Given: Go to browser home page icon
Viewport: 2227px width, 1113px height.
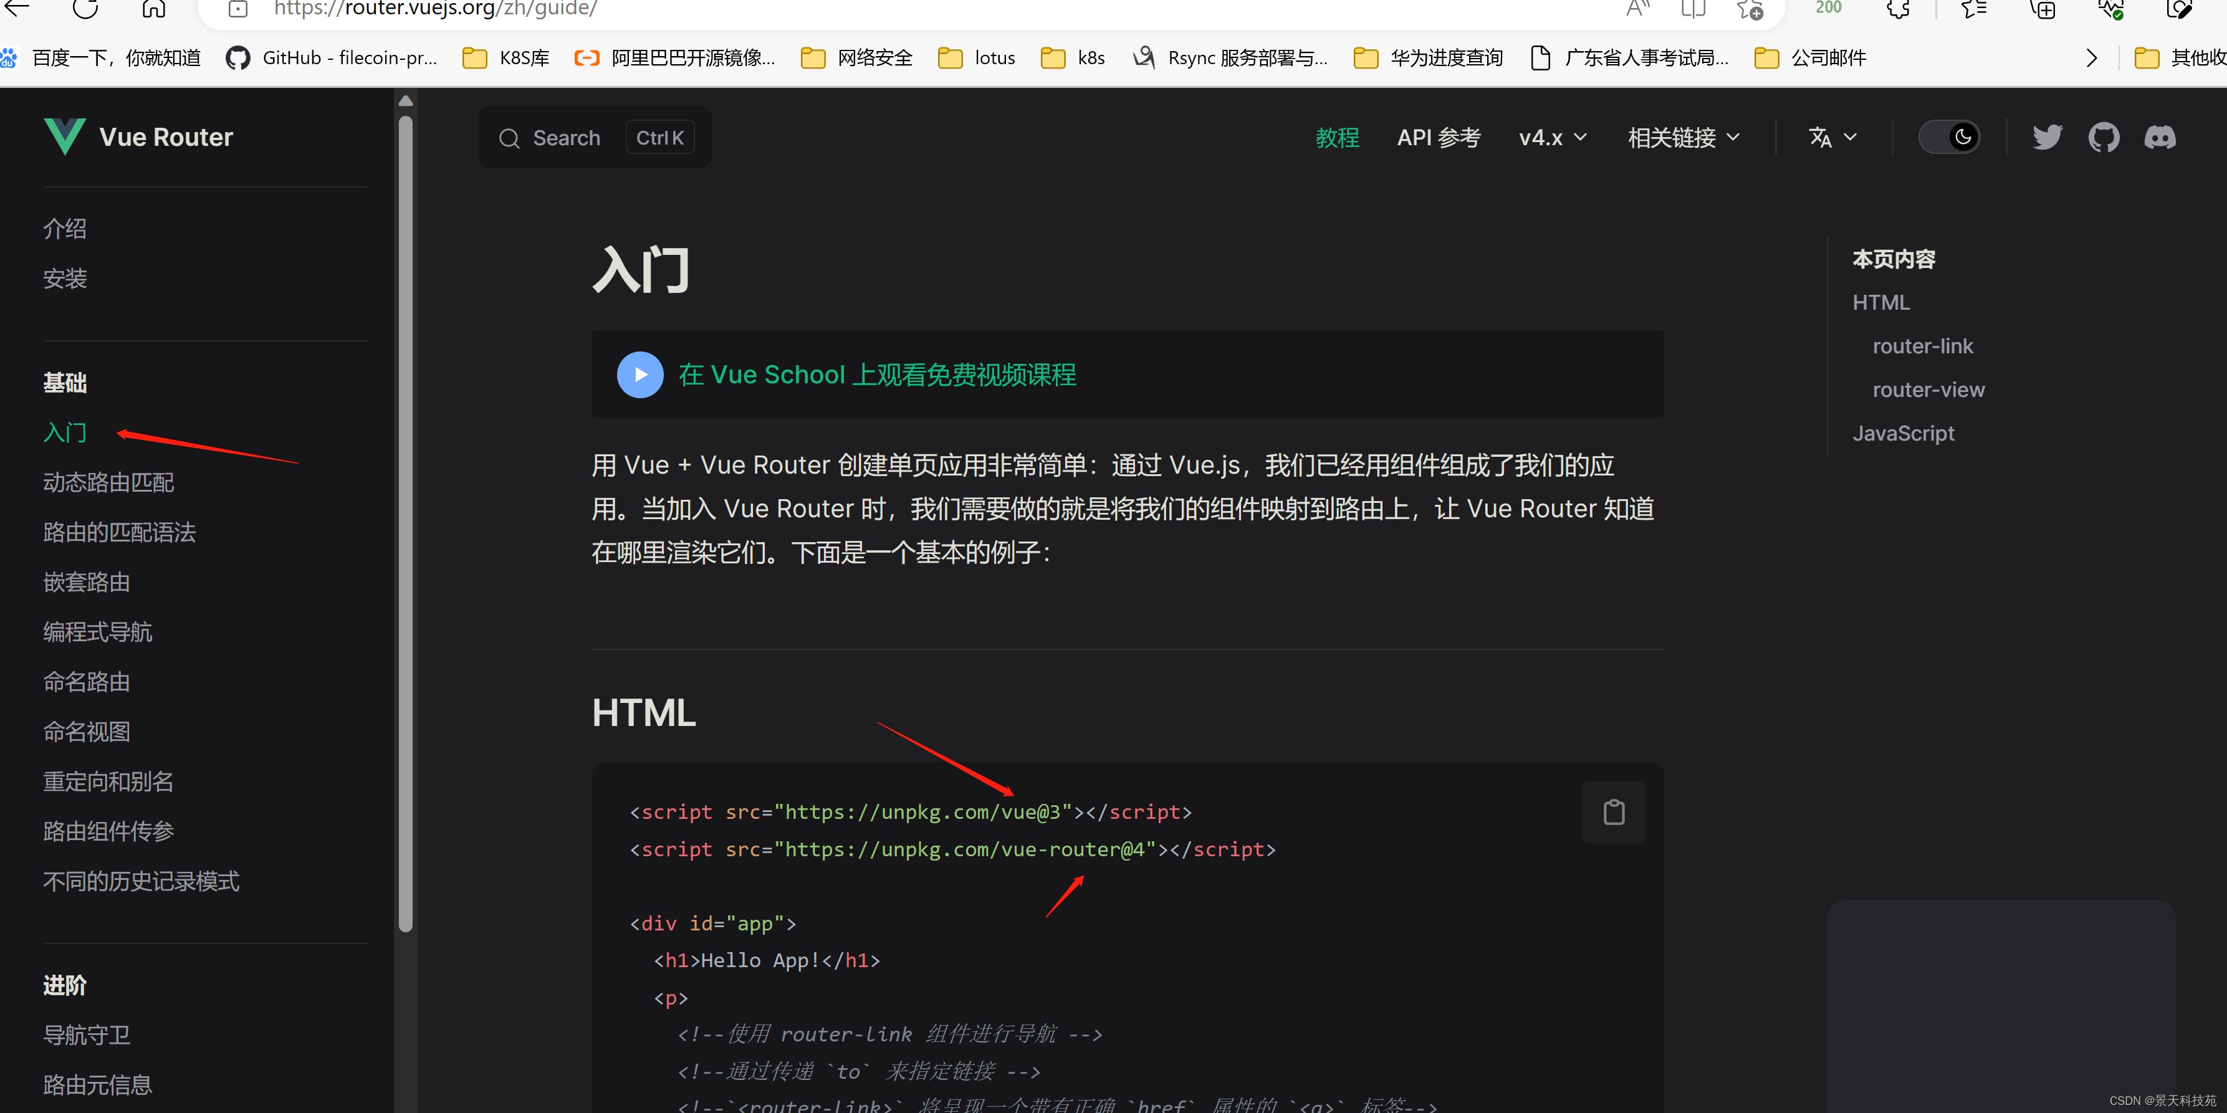Looking at the screenshot, I should [154, 9].
